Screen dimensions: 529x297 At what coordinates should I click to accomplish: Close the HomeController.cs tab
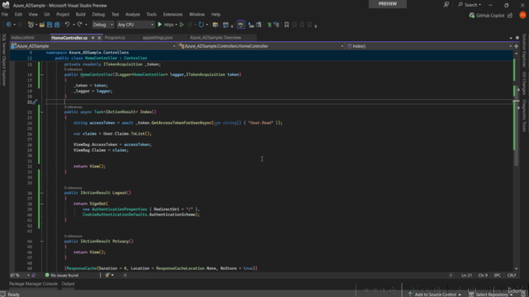click(x=99, y=38)
